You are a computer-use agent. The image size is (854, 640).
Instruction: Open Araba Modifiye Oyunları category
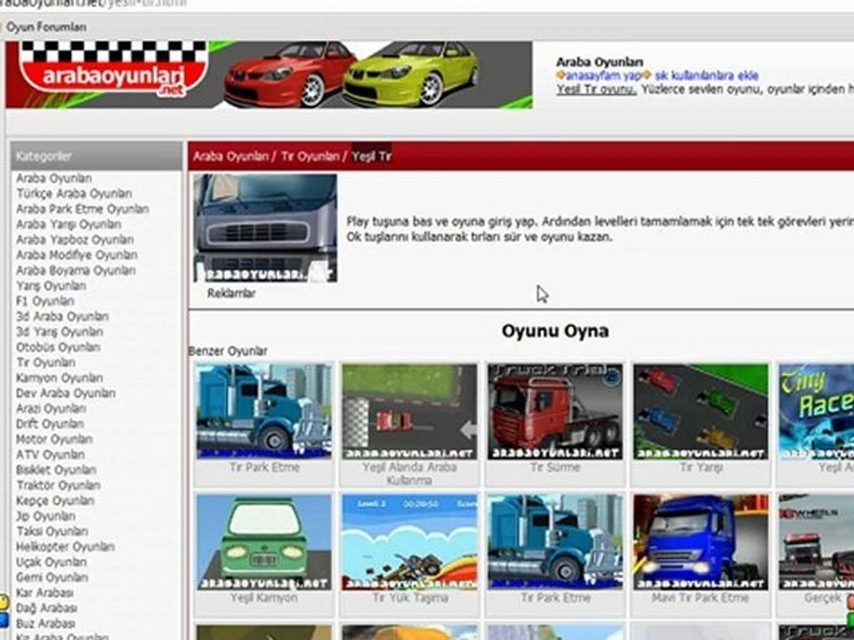tap(77, 255)
